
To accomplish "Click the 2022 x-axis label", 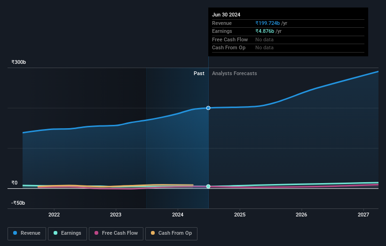I will (54, 215).
